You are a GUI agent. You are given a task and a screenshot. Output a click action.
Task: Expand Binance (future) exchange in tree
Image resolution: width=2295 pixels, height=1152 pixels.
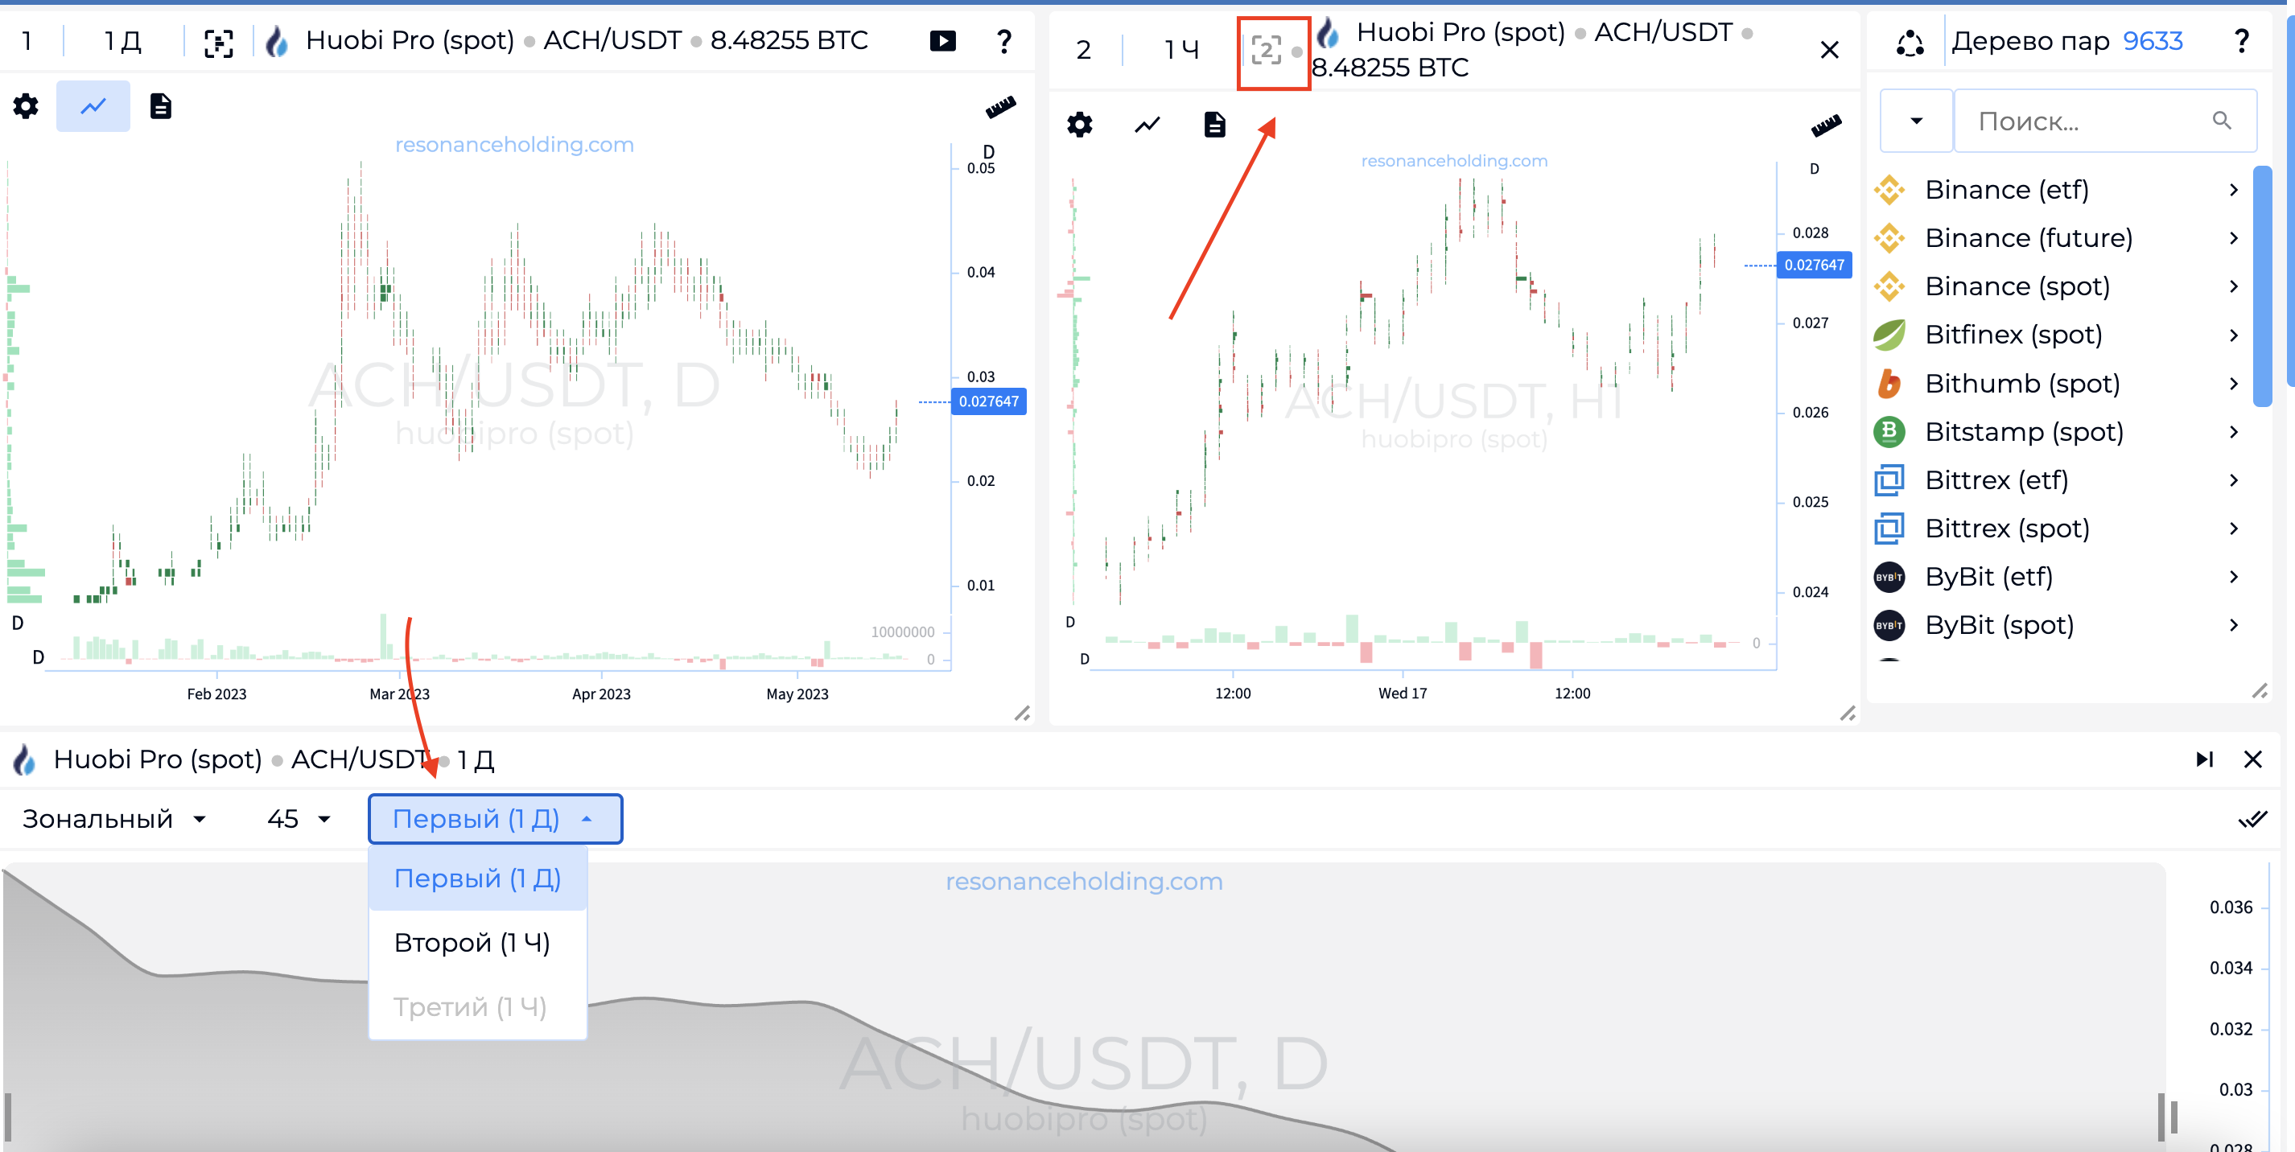pyautogui.click(x=2232, y=238)
